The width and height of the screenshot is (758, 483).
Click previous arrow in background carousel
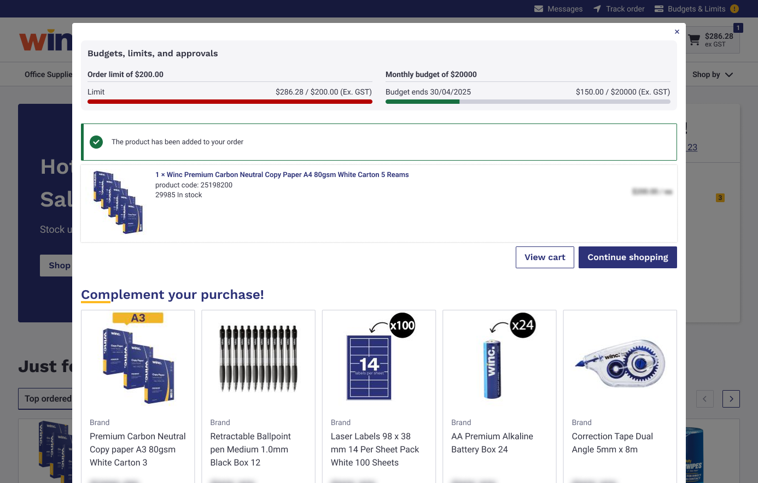pos(705,399)
